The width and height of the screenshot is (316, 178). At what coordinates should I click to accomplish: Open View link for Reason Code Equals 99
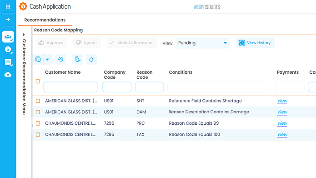(x=282, y=123)
